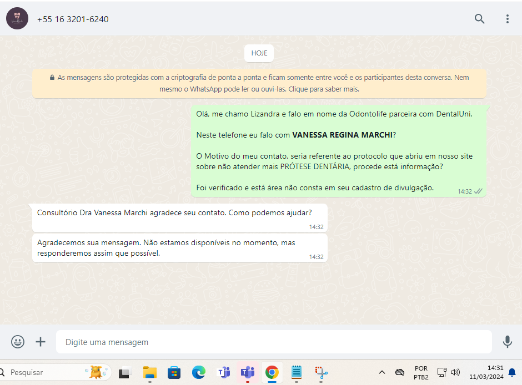Open File Explorer from the taskbar

click(x=149, y=372)
